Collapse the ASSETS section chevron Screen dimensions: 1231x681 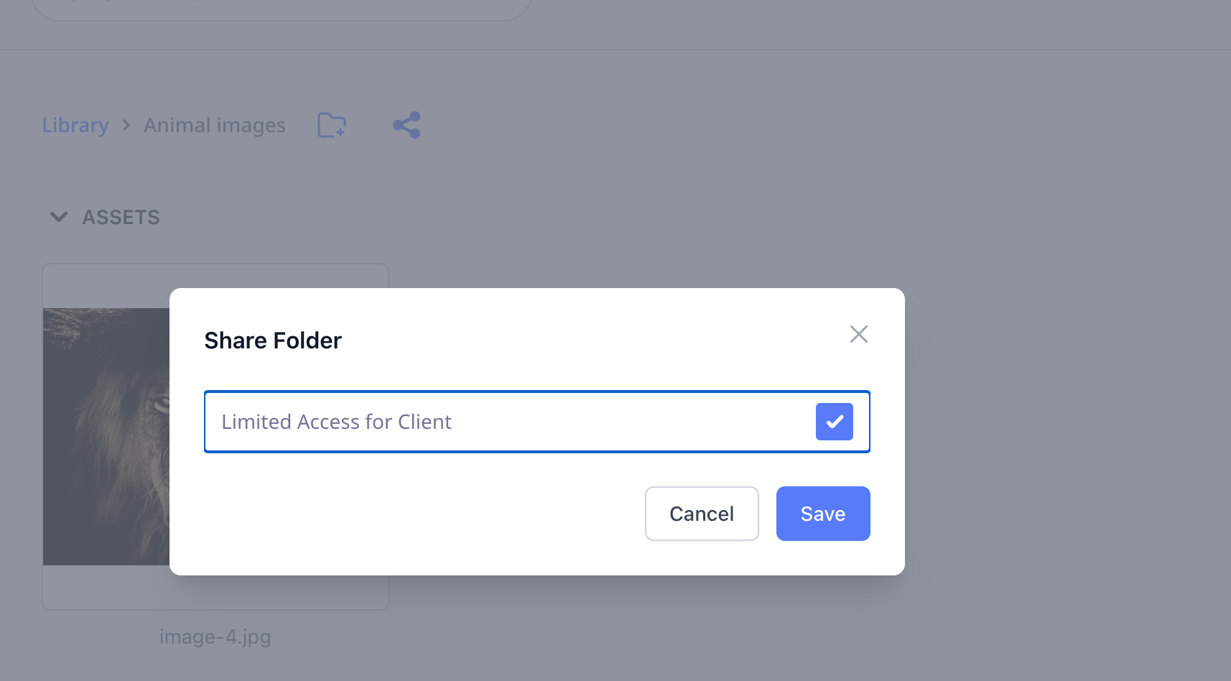click(59, 217)
